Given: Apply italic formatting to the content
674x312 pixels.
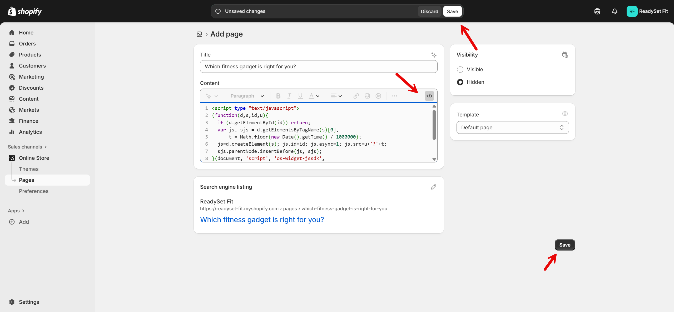Looking at the screenshot, I should 289,96.
